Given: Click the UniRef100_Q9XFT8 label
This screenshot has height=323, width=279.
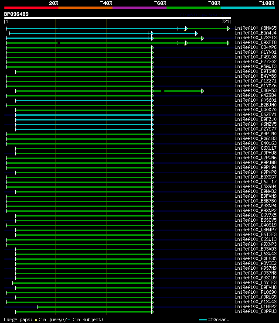Looking at the screenshot, I should tap(255, 42).
